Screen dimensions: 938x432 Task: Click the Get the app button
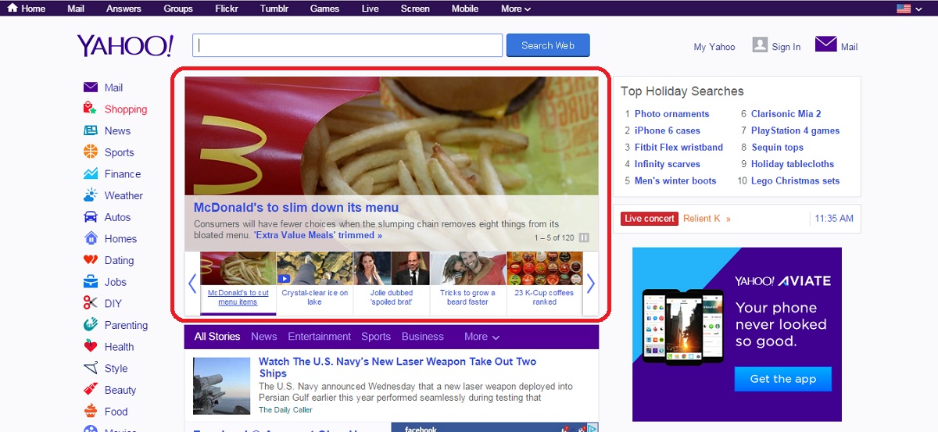782,379
